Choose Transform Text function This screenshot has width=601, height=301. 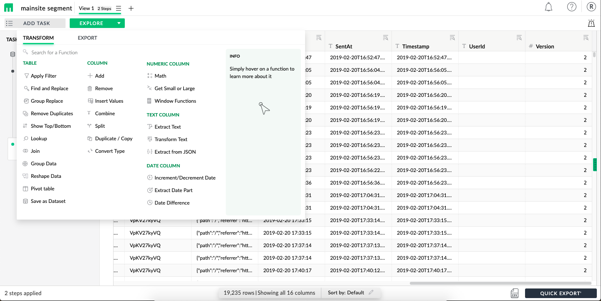click(167, 139)
